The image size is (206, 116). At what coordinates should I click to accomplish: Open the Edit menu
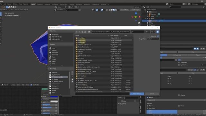pos(5,4)
